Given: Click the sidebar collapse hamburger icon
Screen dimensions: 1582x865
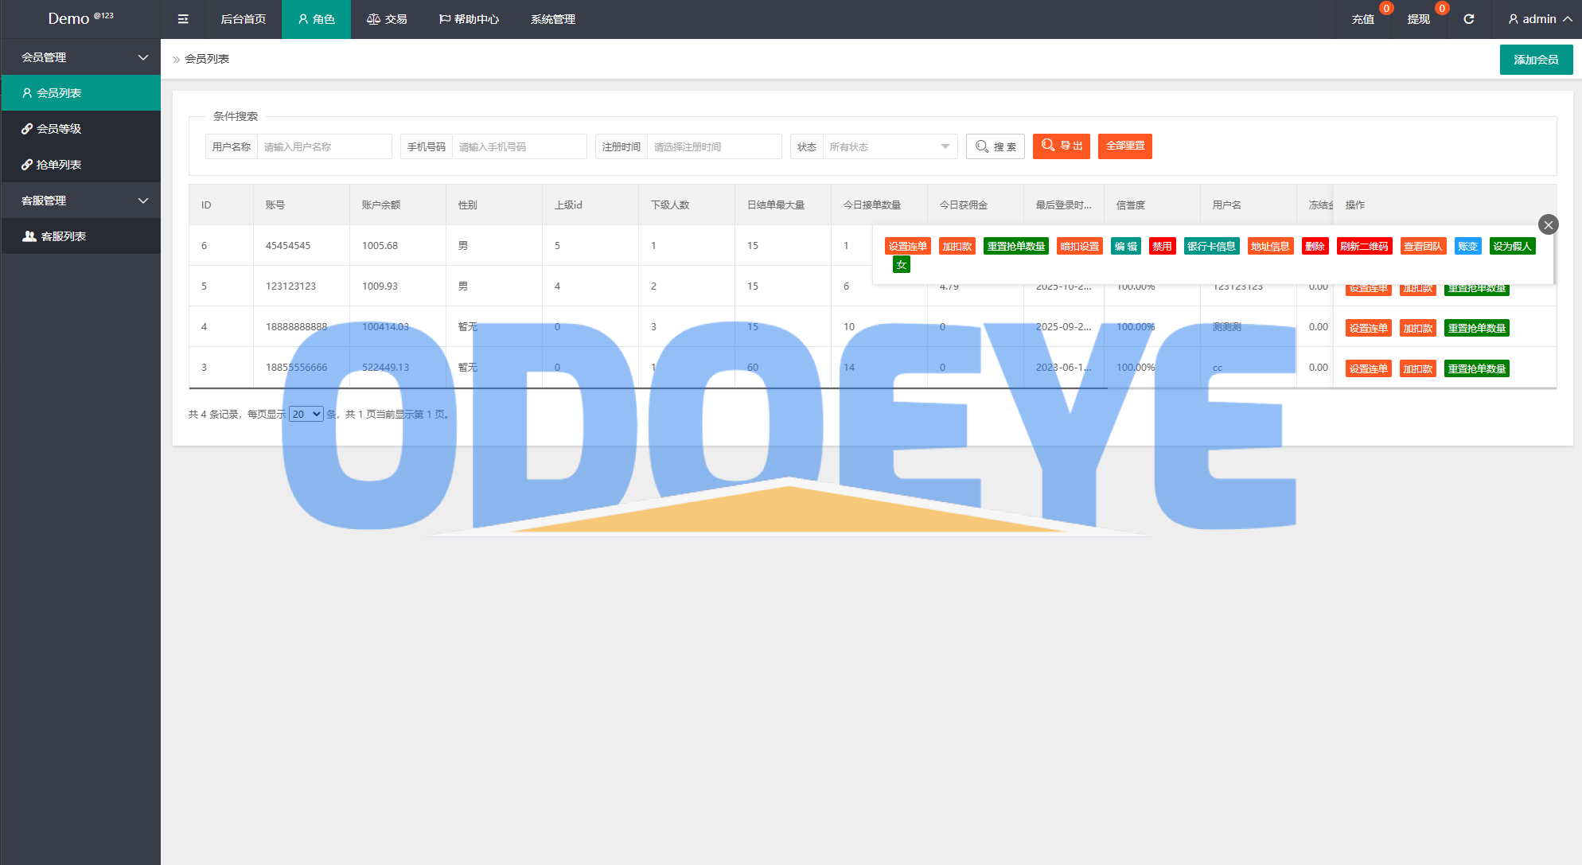Looking at the screenshot, I should 183,19.
